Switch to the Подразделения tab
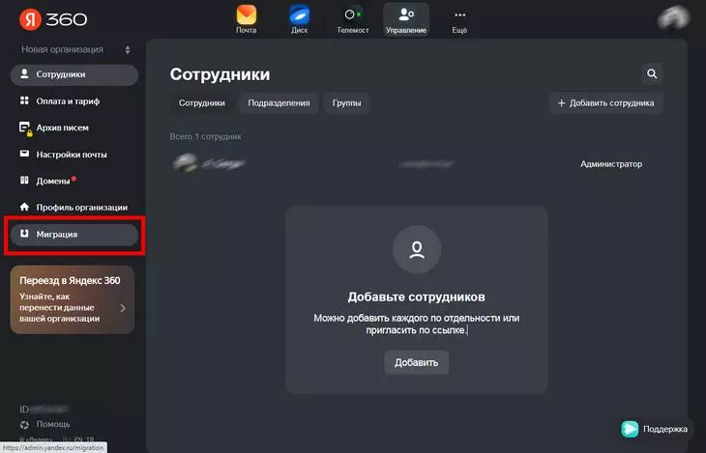The width and height of the screenshot is (706, 453). (279, 103)
